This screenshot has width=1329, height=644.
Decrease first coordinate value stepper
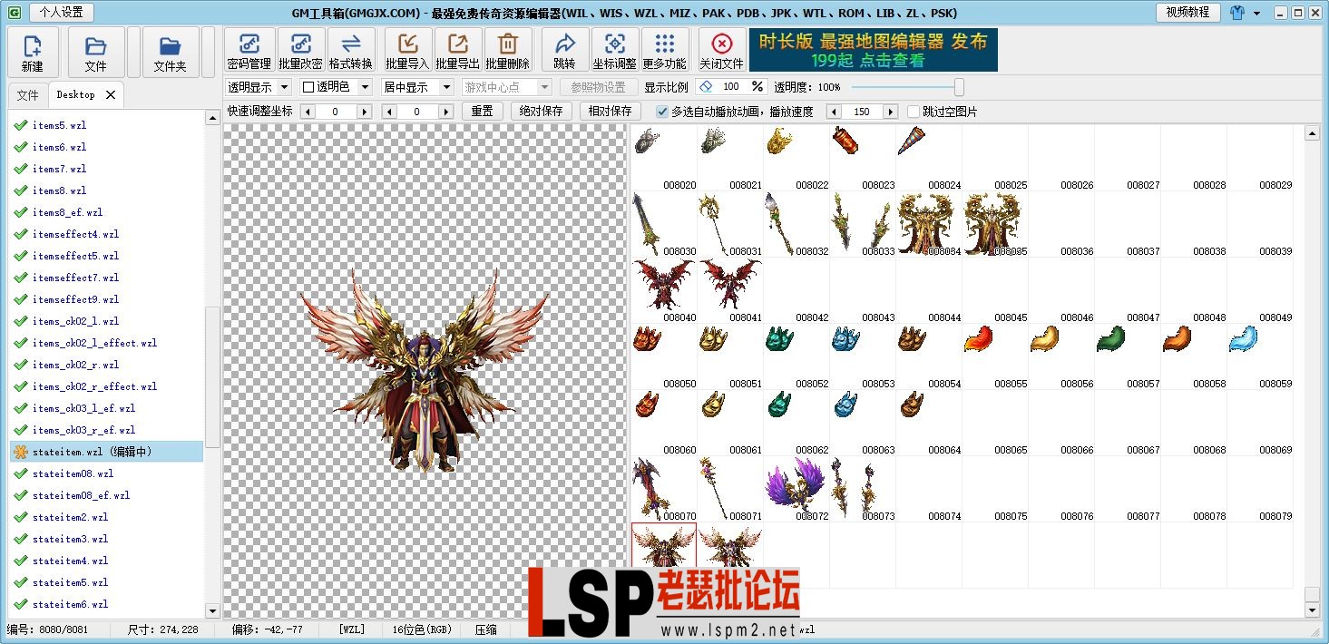click(307, 112)
